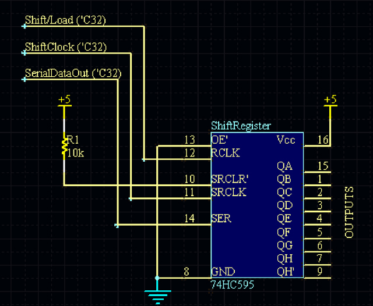This screenshot has width=373, height=306.
Task: Click the ground symbol at the bottom
Action: coord(157,296)
